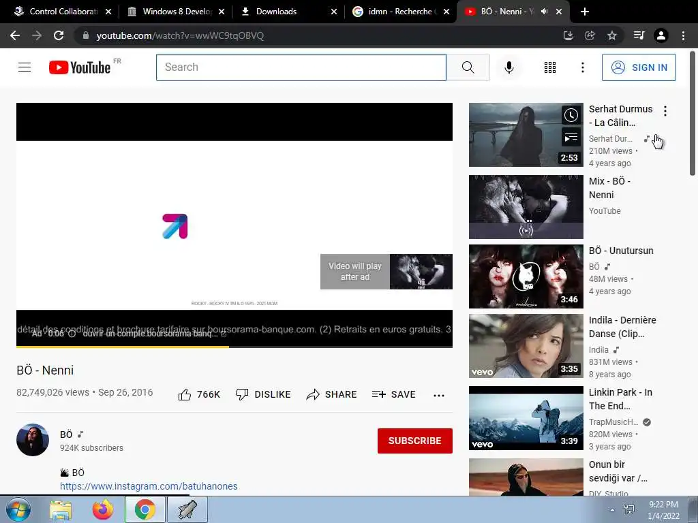
Task: Open TrapMusicH... channel name
Action: click(613, 422)
